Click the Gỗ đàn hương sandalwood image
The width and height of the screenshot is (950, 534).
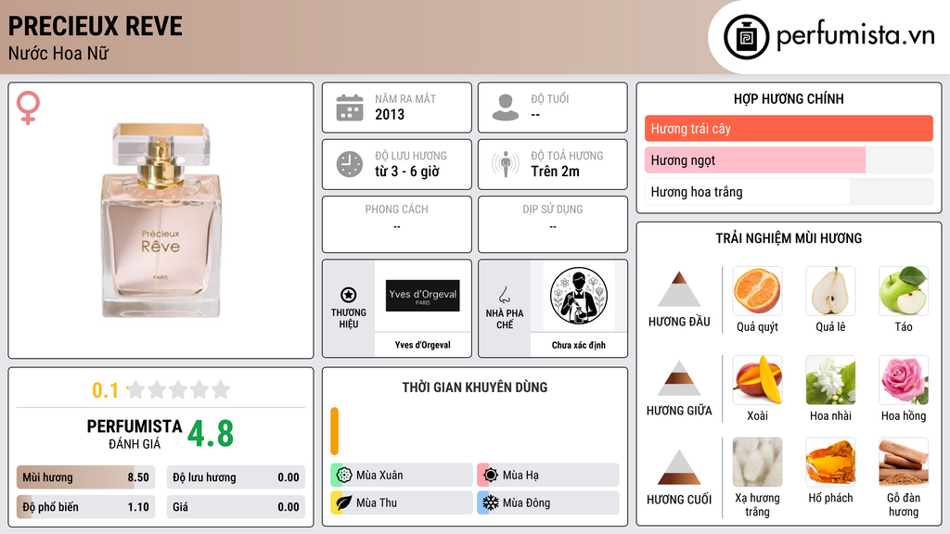click(904, 462)
